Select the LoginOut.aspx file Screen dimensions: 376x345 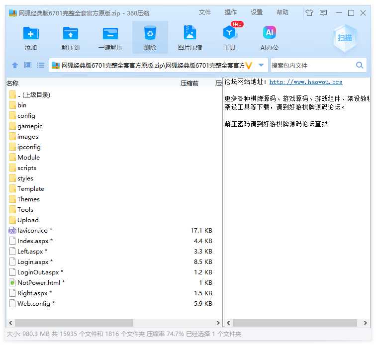click(36, 272)
